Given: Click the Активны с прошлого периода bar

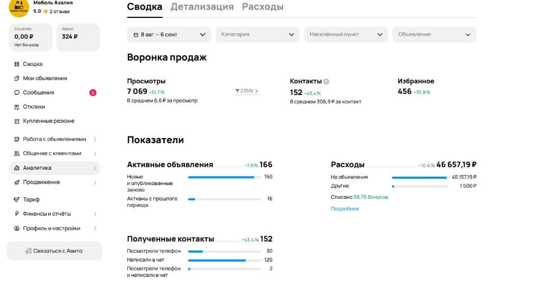Looking at the screenshot, I should [x=224, y=199].
